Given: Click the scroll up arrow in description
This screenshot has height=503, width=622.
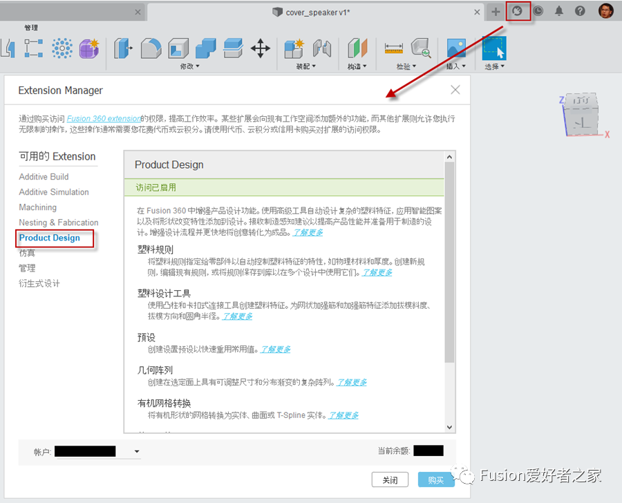Looking at the screenshot, I should coord(449,157).
